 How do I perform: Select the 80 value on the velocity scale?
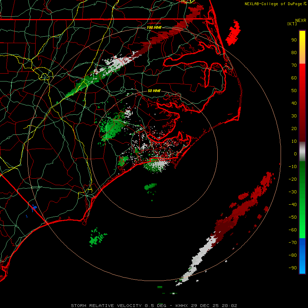pos(294,52)
